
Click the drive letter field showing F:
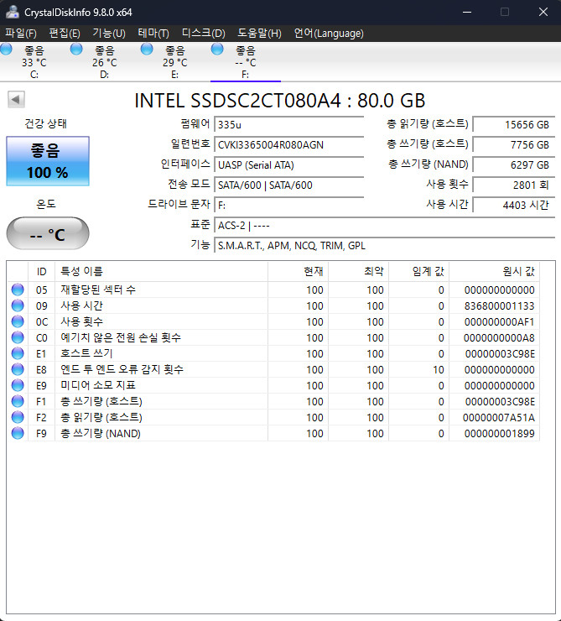288,205
